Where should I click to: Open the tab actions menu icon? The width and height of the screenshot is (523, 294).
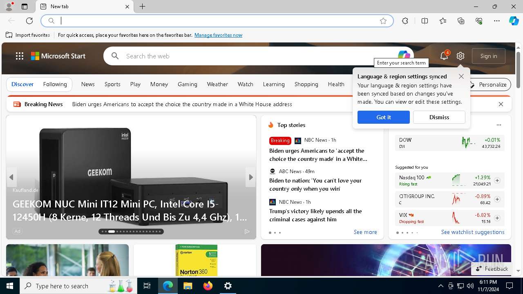(x=25, y=7)
